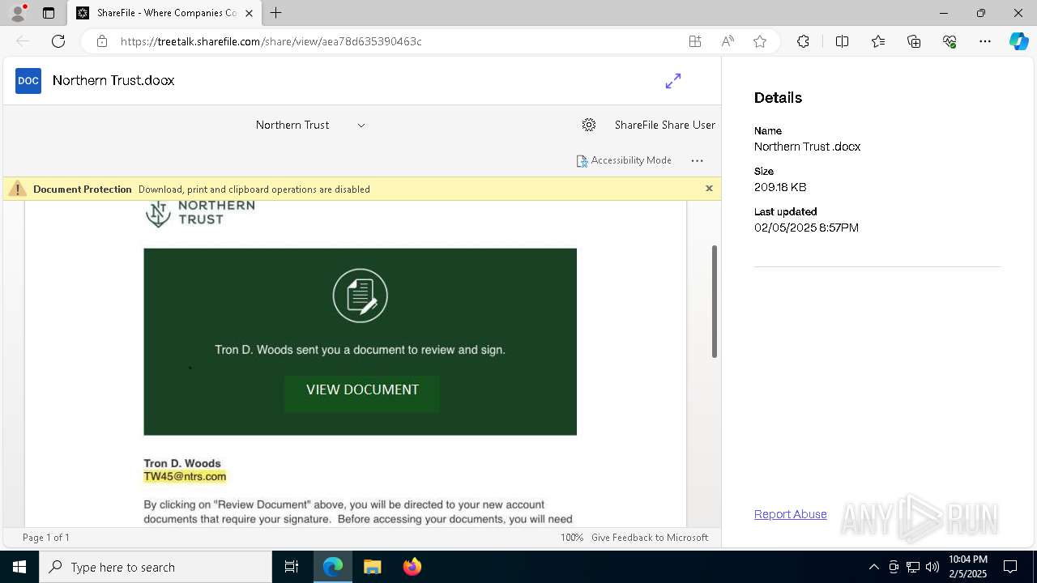This screenshot has height=583, width=1037.
Task: Dismiss the Document Protection banner
Action: pos(709,189)
